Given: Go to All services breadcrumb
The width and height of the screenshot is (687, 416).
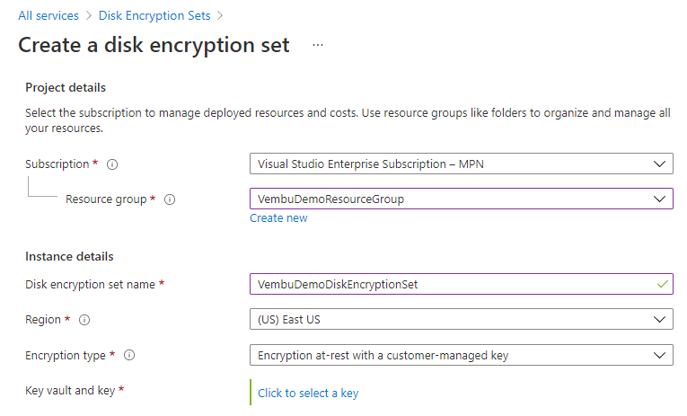Looking at the screenshot, I should point(48,15).
